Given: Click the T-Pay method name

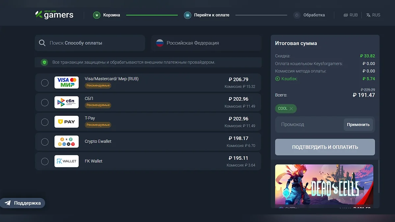Looking at the screenshot, I should (x=90, y=118).
